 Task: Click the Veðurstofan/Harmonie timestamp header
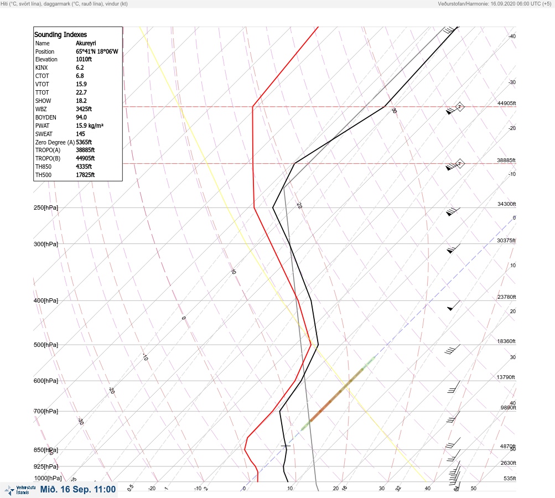[495, 3]
